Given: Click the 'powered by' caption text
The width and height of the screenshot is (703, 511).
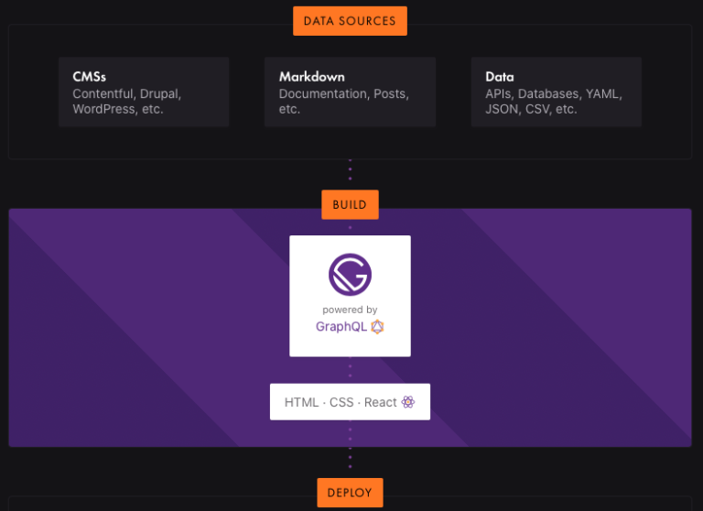Looking at the screenshot, I should coord(350,310).
